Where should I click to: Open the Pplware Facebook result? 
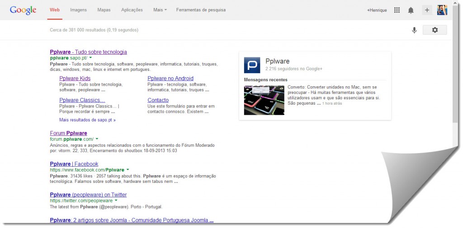tap(74, 164)
